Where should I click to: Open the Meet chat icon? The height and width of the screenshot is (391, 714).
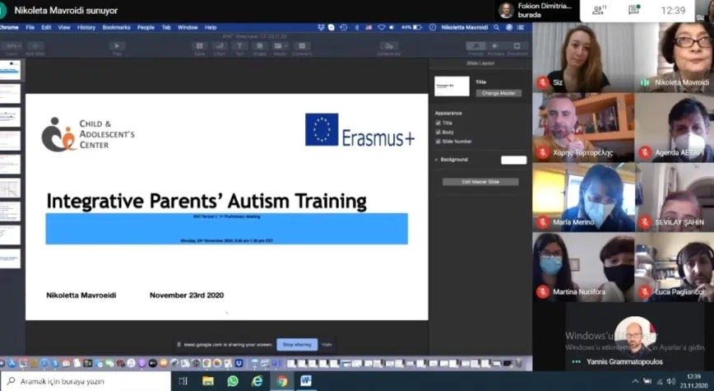coord(634,10)
